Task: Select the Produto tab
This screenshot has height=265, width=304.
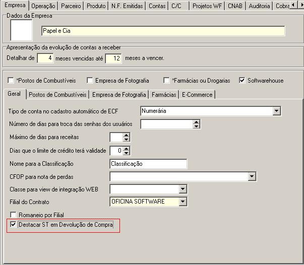Action: coord(96,6)
